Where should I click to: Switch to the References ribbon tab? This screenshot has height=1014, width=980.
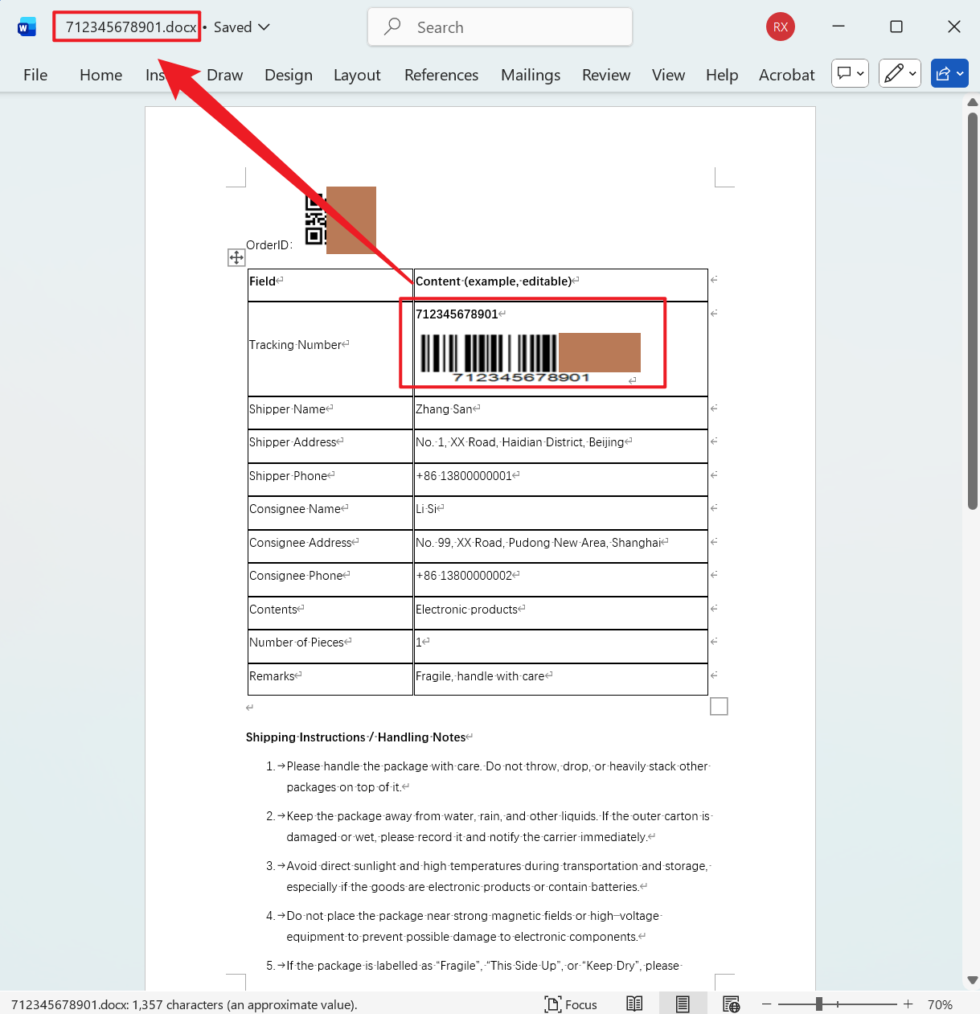[x=441, y=75]
